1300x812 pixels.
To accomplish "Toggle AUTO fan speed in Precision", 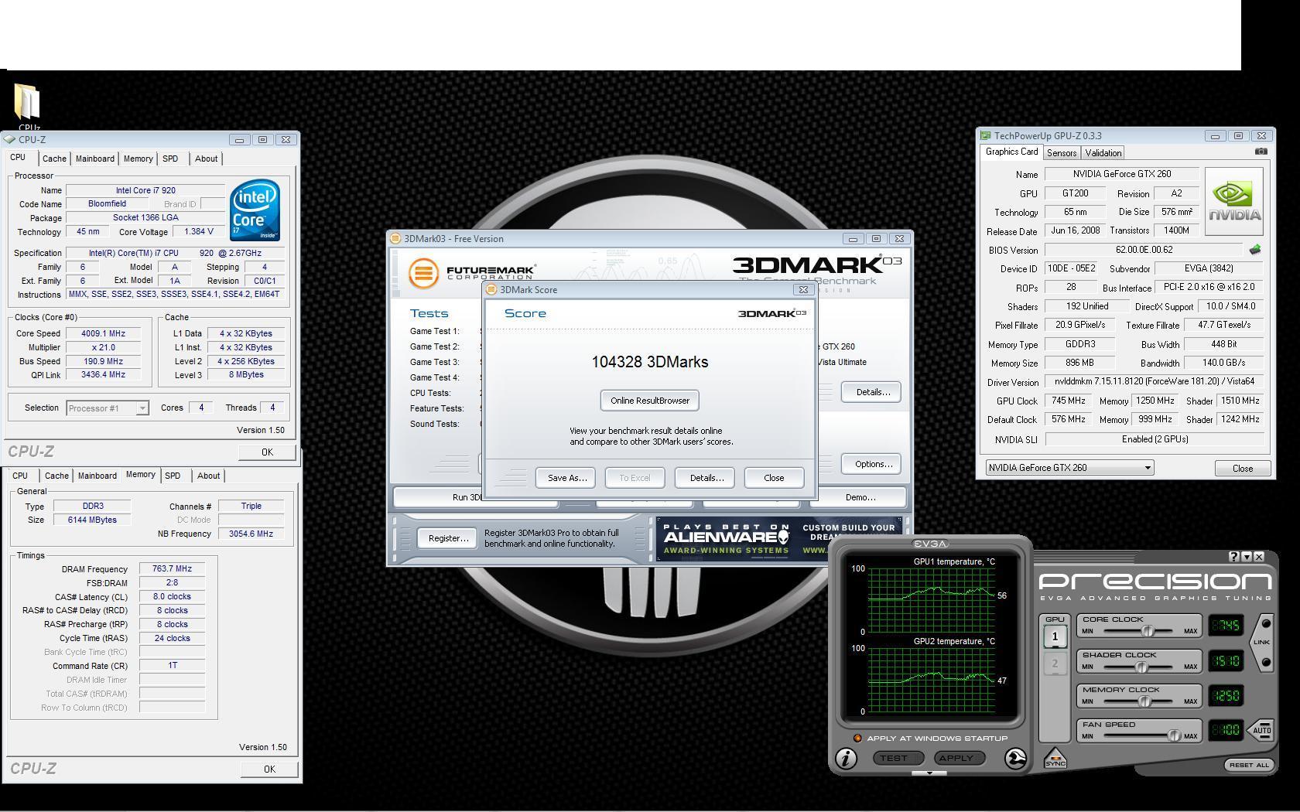I will (x=1261, y=730).
